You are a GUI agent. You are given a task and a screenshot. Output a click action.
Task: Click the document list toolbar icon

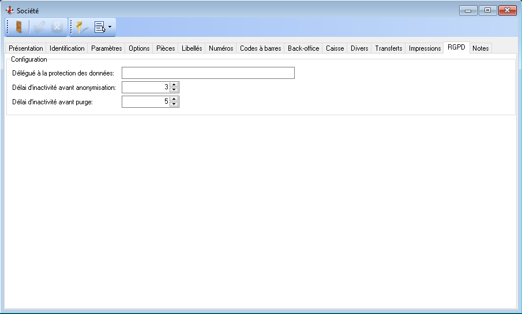pyautogui.click(x=100, y=27)
